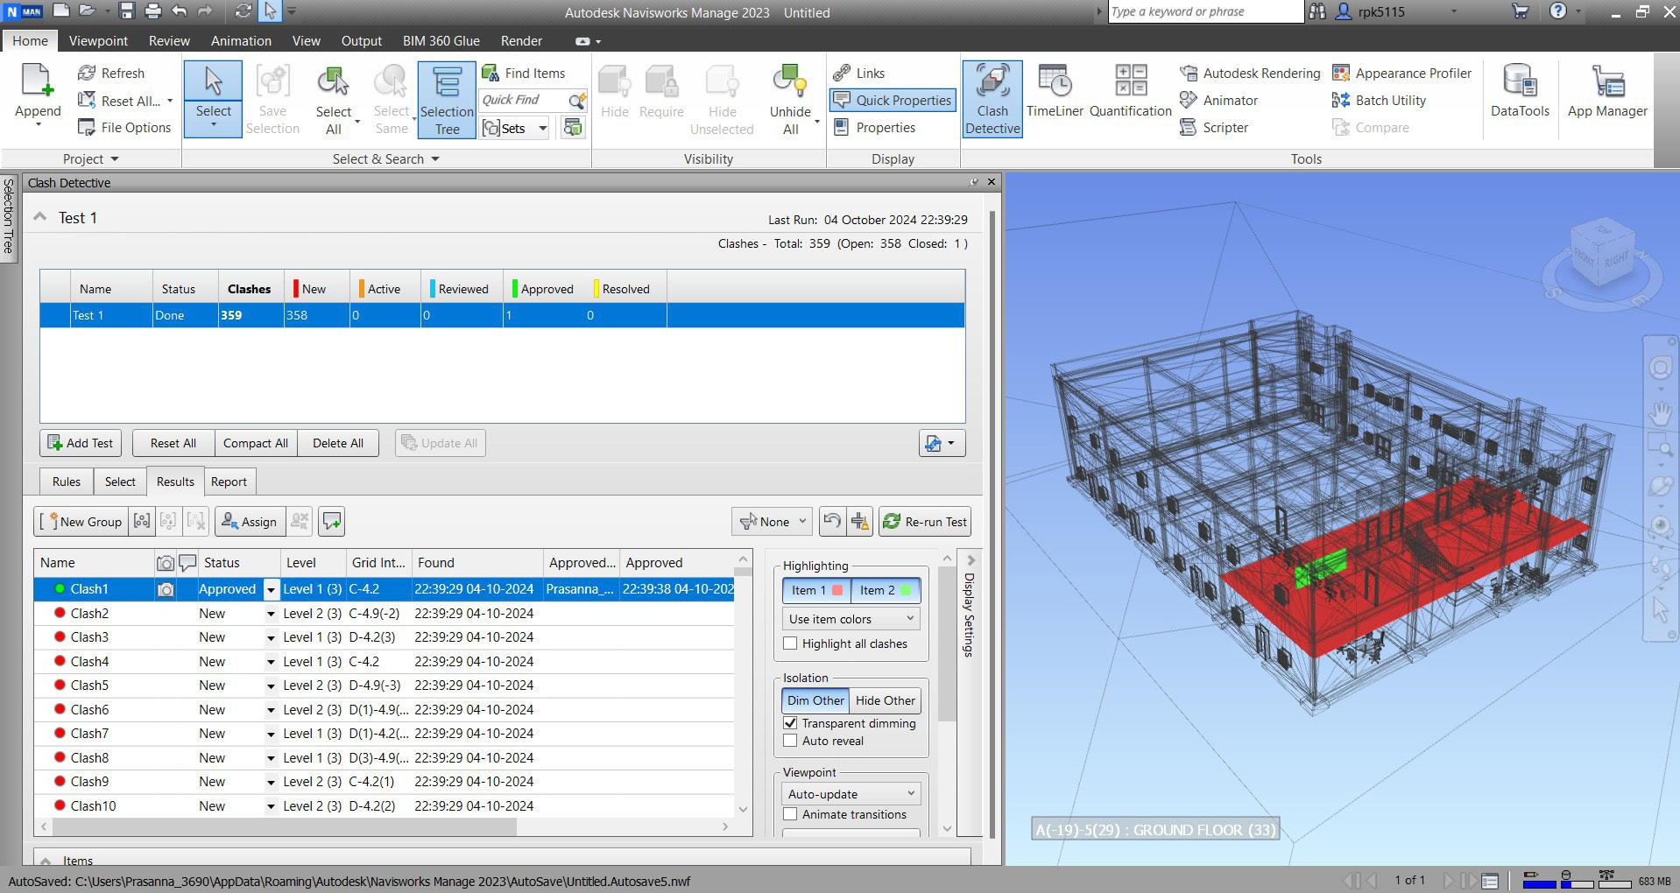
Task: Switch to the Rules tab
Action: pos(66,482)
